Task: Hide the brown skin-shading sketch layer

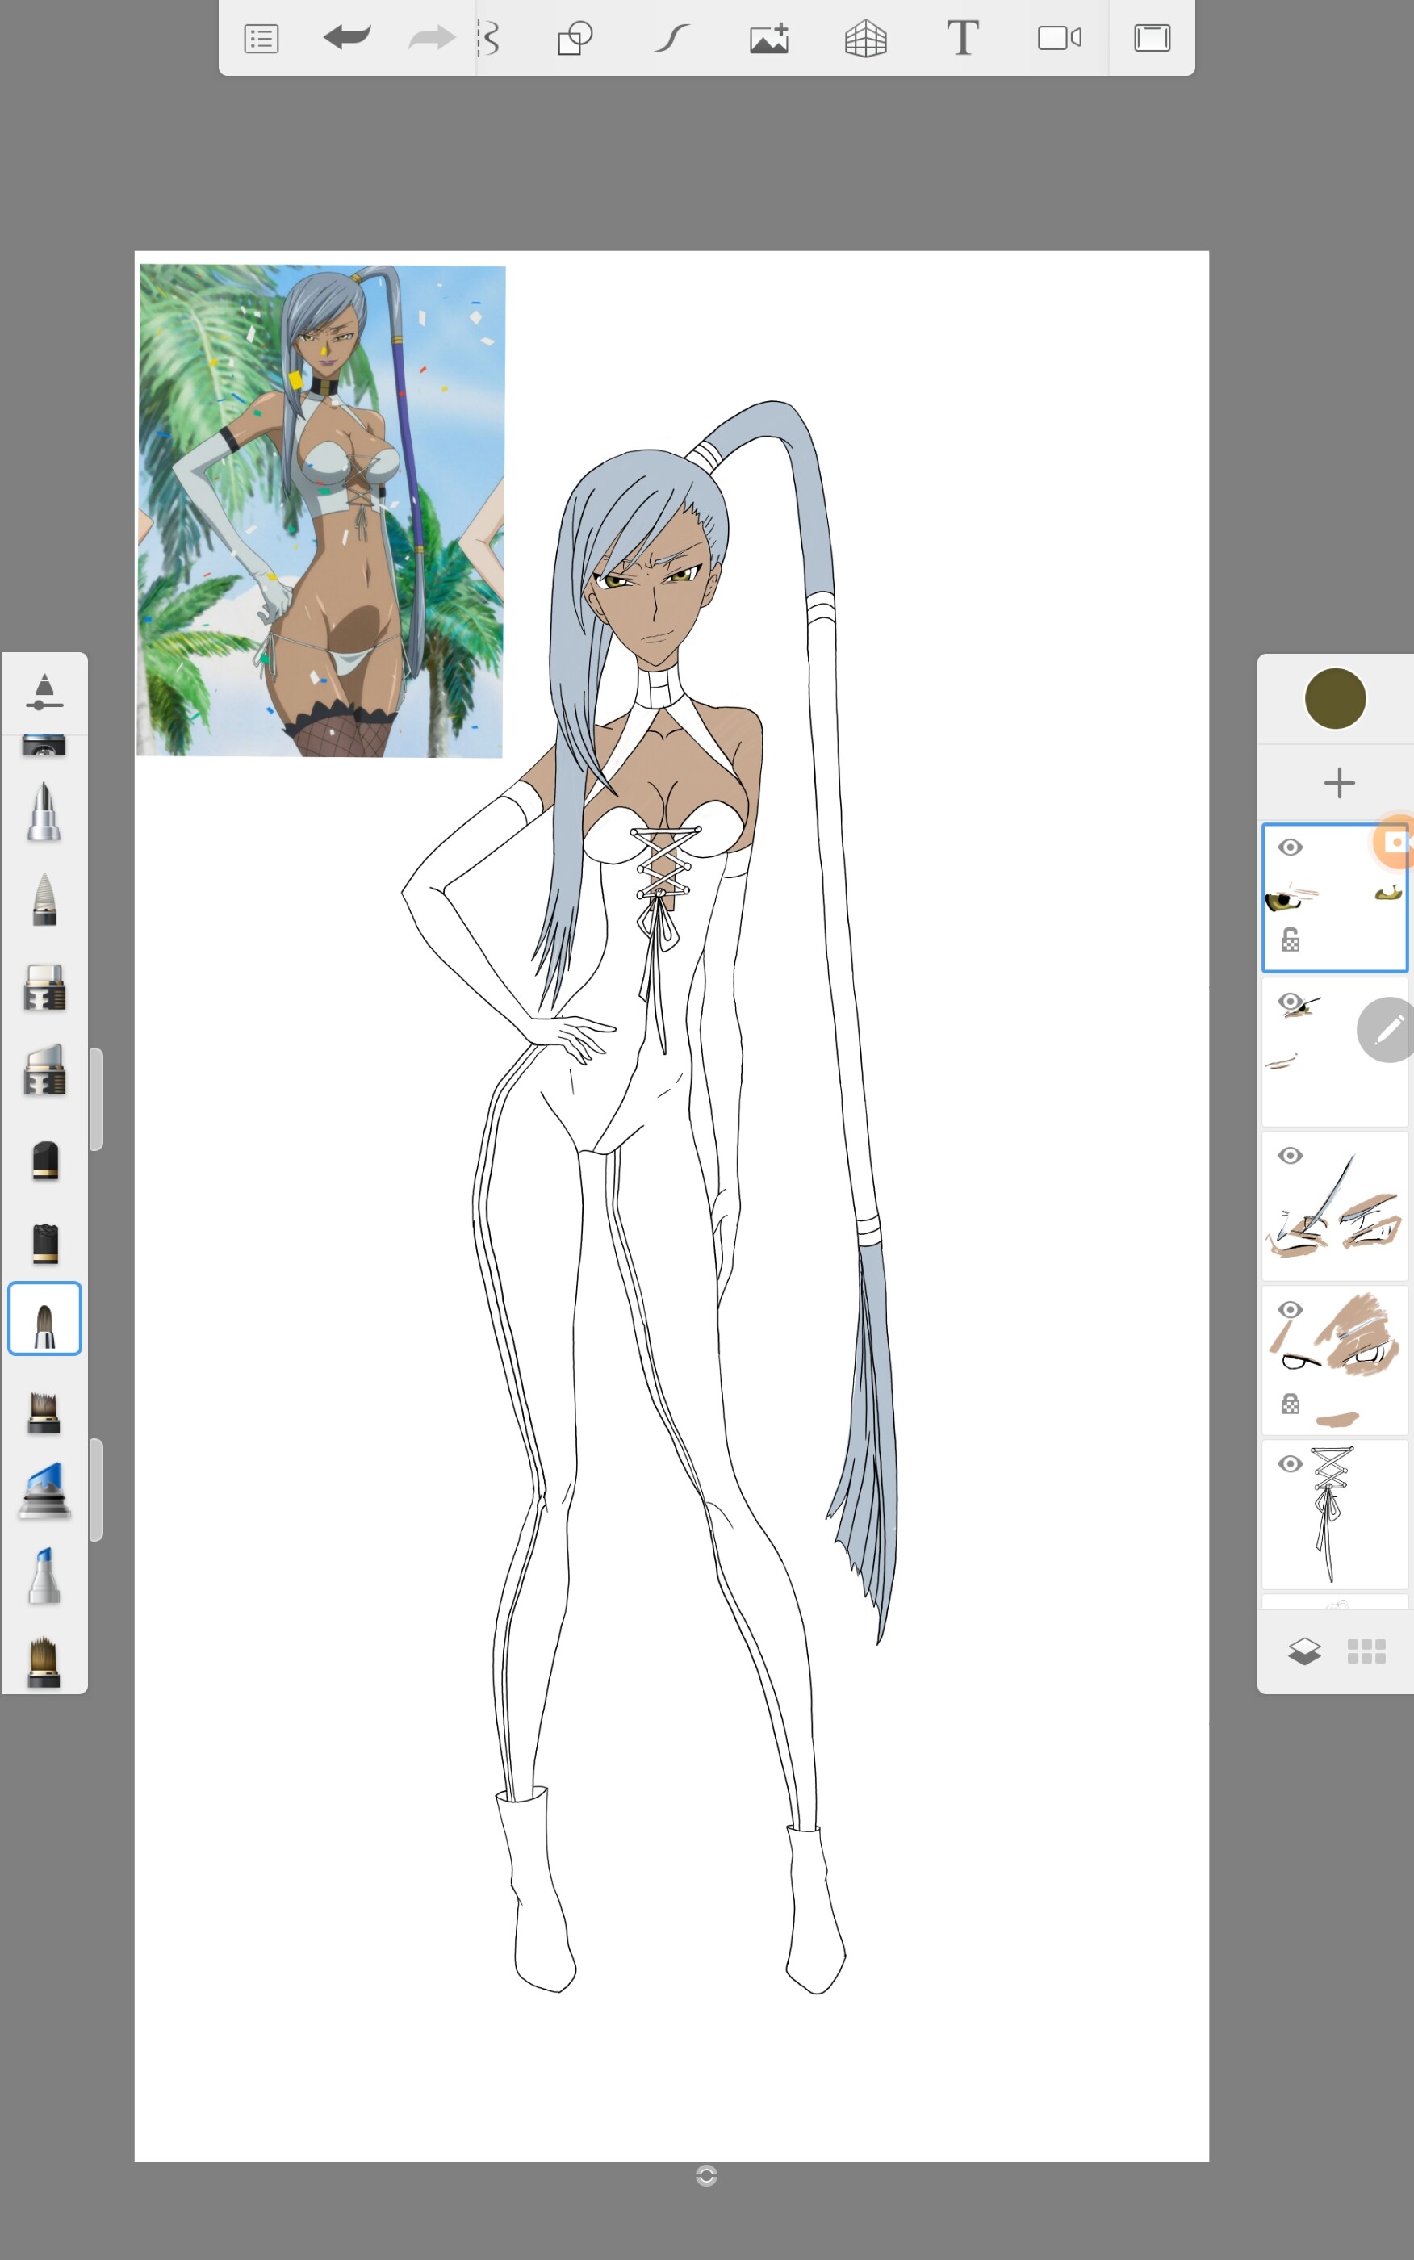Action: (1291, 1309)
